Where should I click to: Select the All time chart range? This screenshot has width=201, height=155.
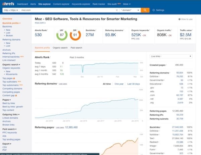click(107, 84)
